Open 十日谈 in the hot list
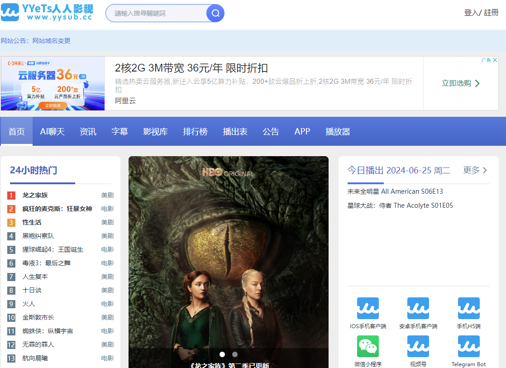 (32, 290)
